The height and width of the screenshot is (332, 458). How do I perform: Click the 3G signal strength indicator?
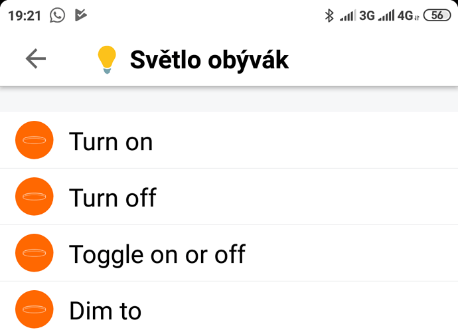click(358, 15)
